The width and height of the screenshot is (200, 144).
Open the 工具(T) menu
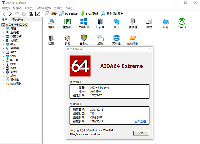pos(58,8)
